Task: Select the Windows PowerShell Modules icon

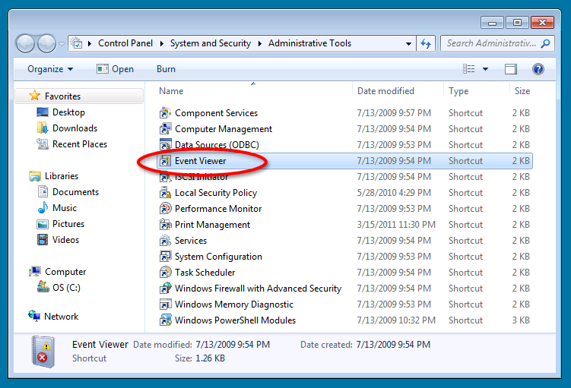Action: 165,320
